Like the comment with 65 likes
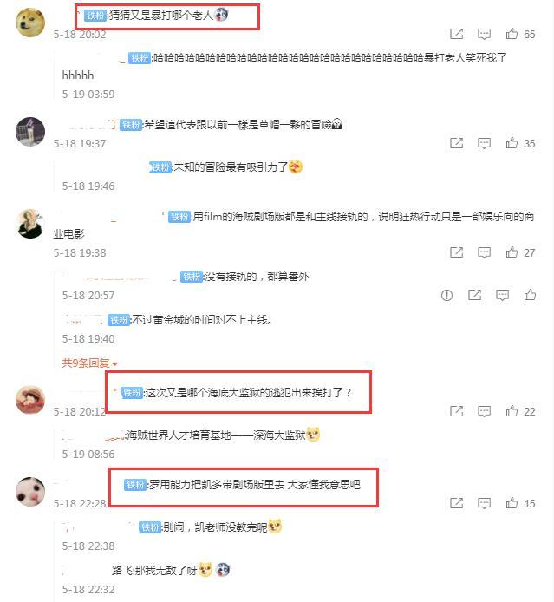The height and width of the screenshot is (602, 554). (x=512, y=34)
